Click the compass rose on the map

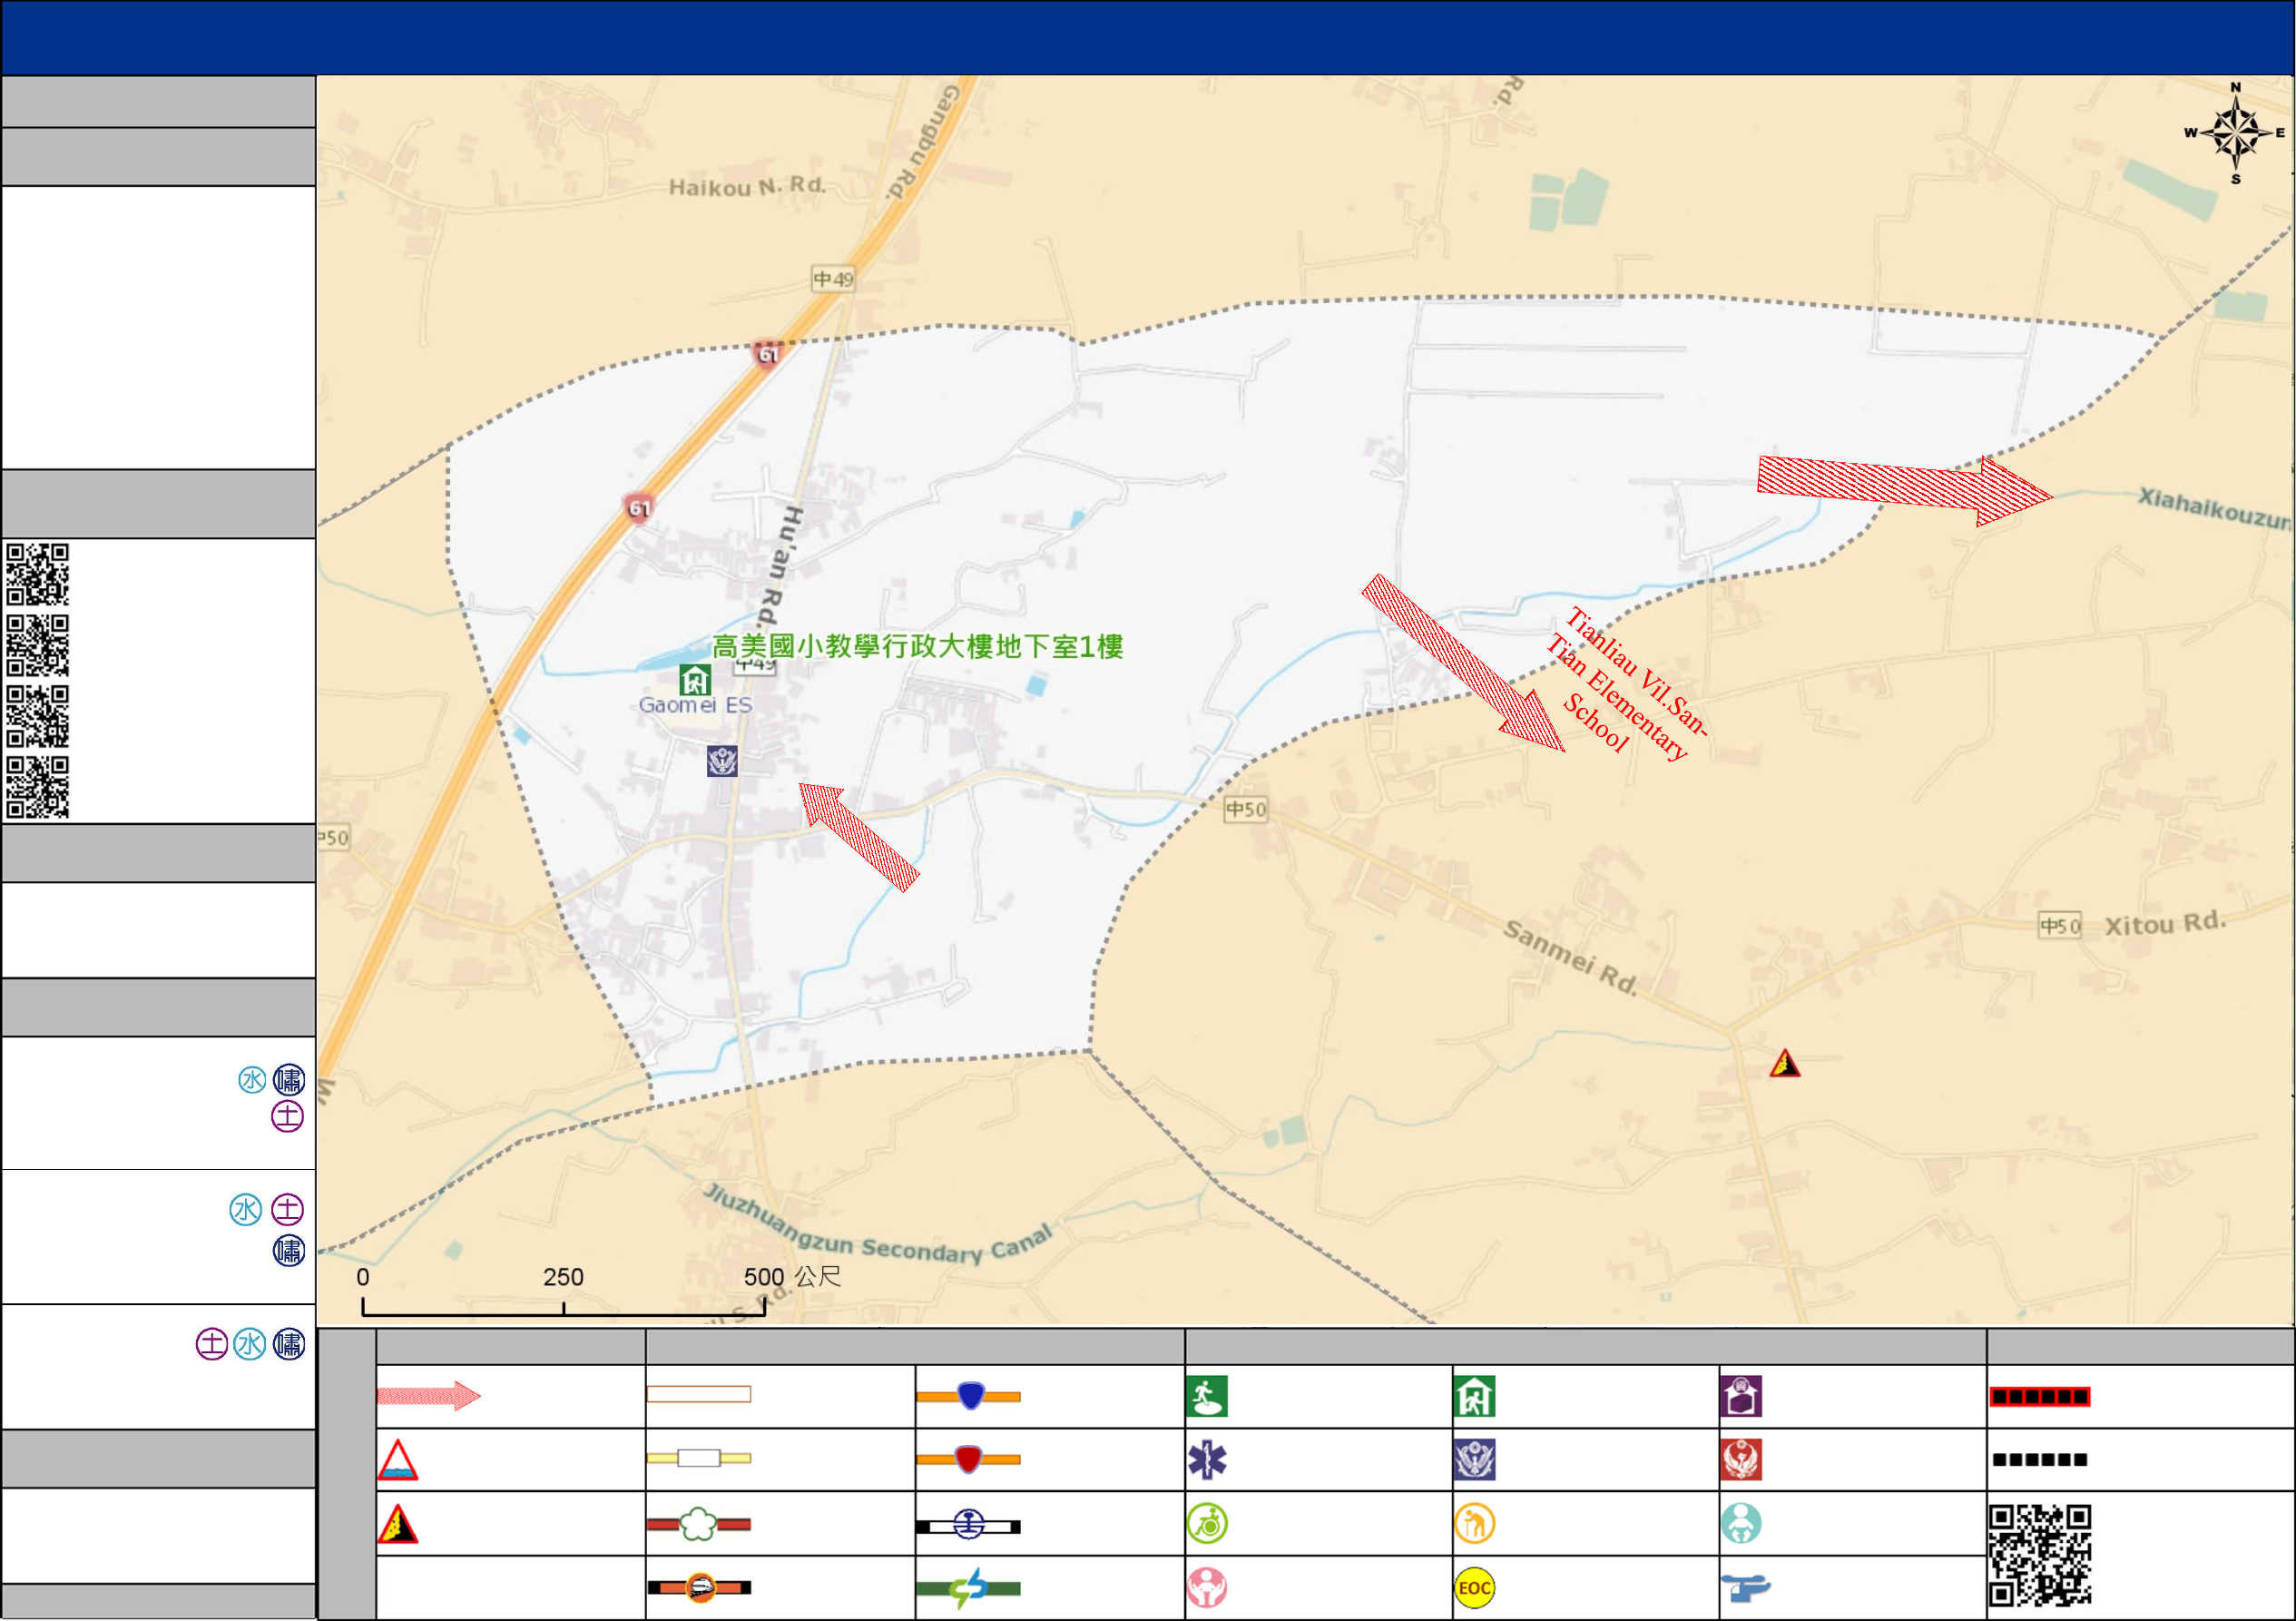(x=2236, y=133)
